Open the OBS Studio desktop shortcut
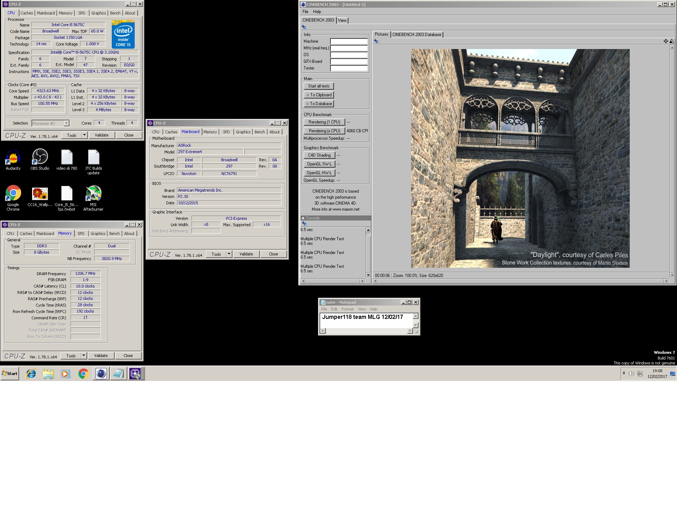Screen dimensions: 677x508 pos(40,159)
